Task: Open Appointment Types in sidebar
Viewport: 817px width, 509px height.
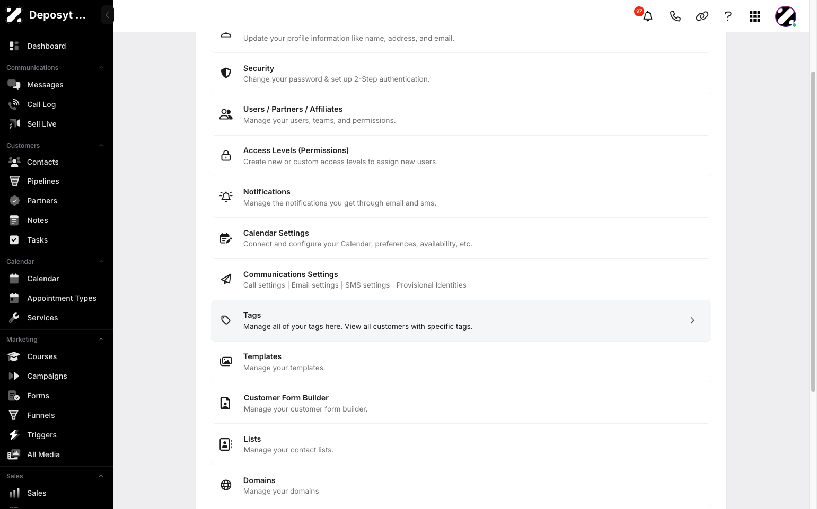Action: click(57, 298)
